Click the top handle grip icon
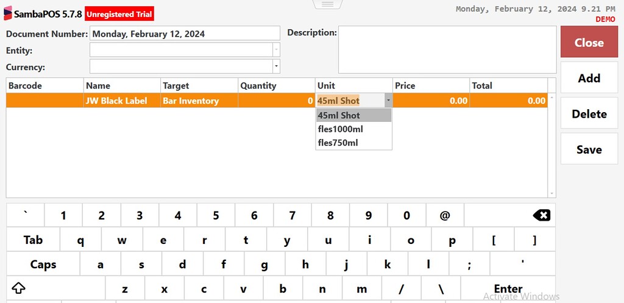The image size is (624, 303). 327,4
